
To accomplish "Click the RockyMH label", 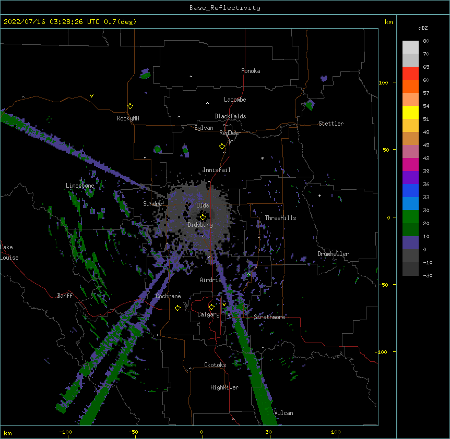I will [x=128, y=118].
